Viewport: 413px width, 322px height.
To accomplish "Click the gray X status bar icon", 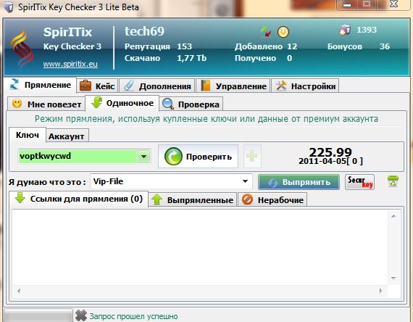I will tap(81, 315).
